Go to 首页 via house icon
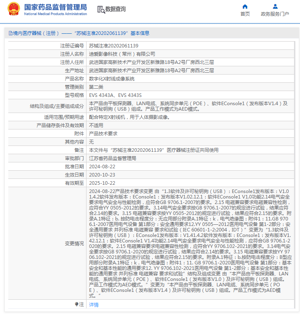 (245, 7)
